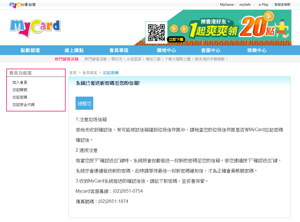Open the 線上購點 menu

tap(74, 50)
